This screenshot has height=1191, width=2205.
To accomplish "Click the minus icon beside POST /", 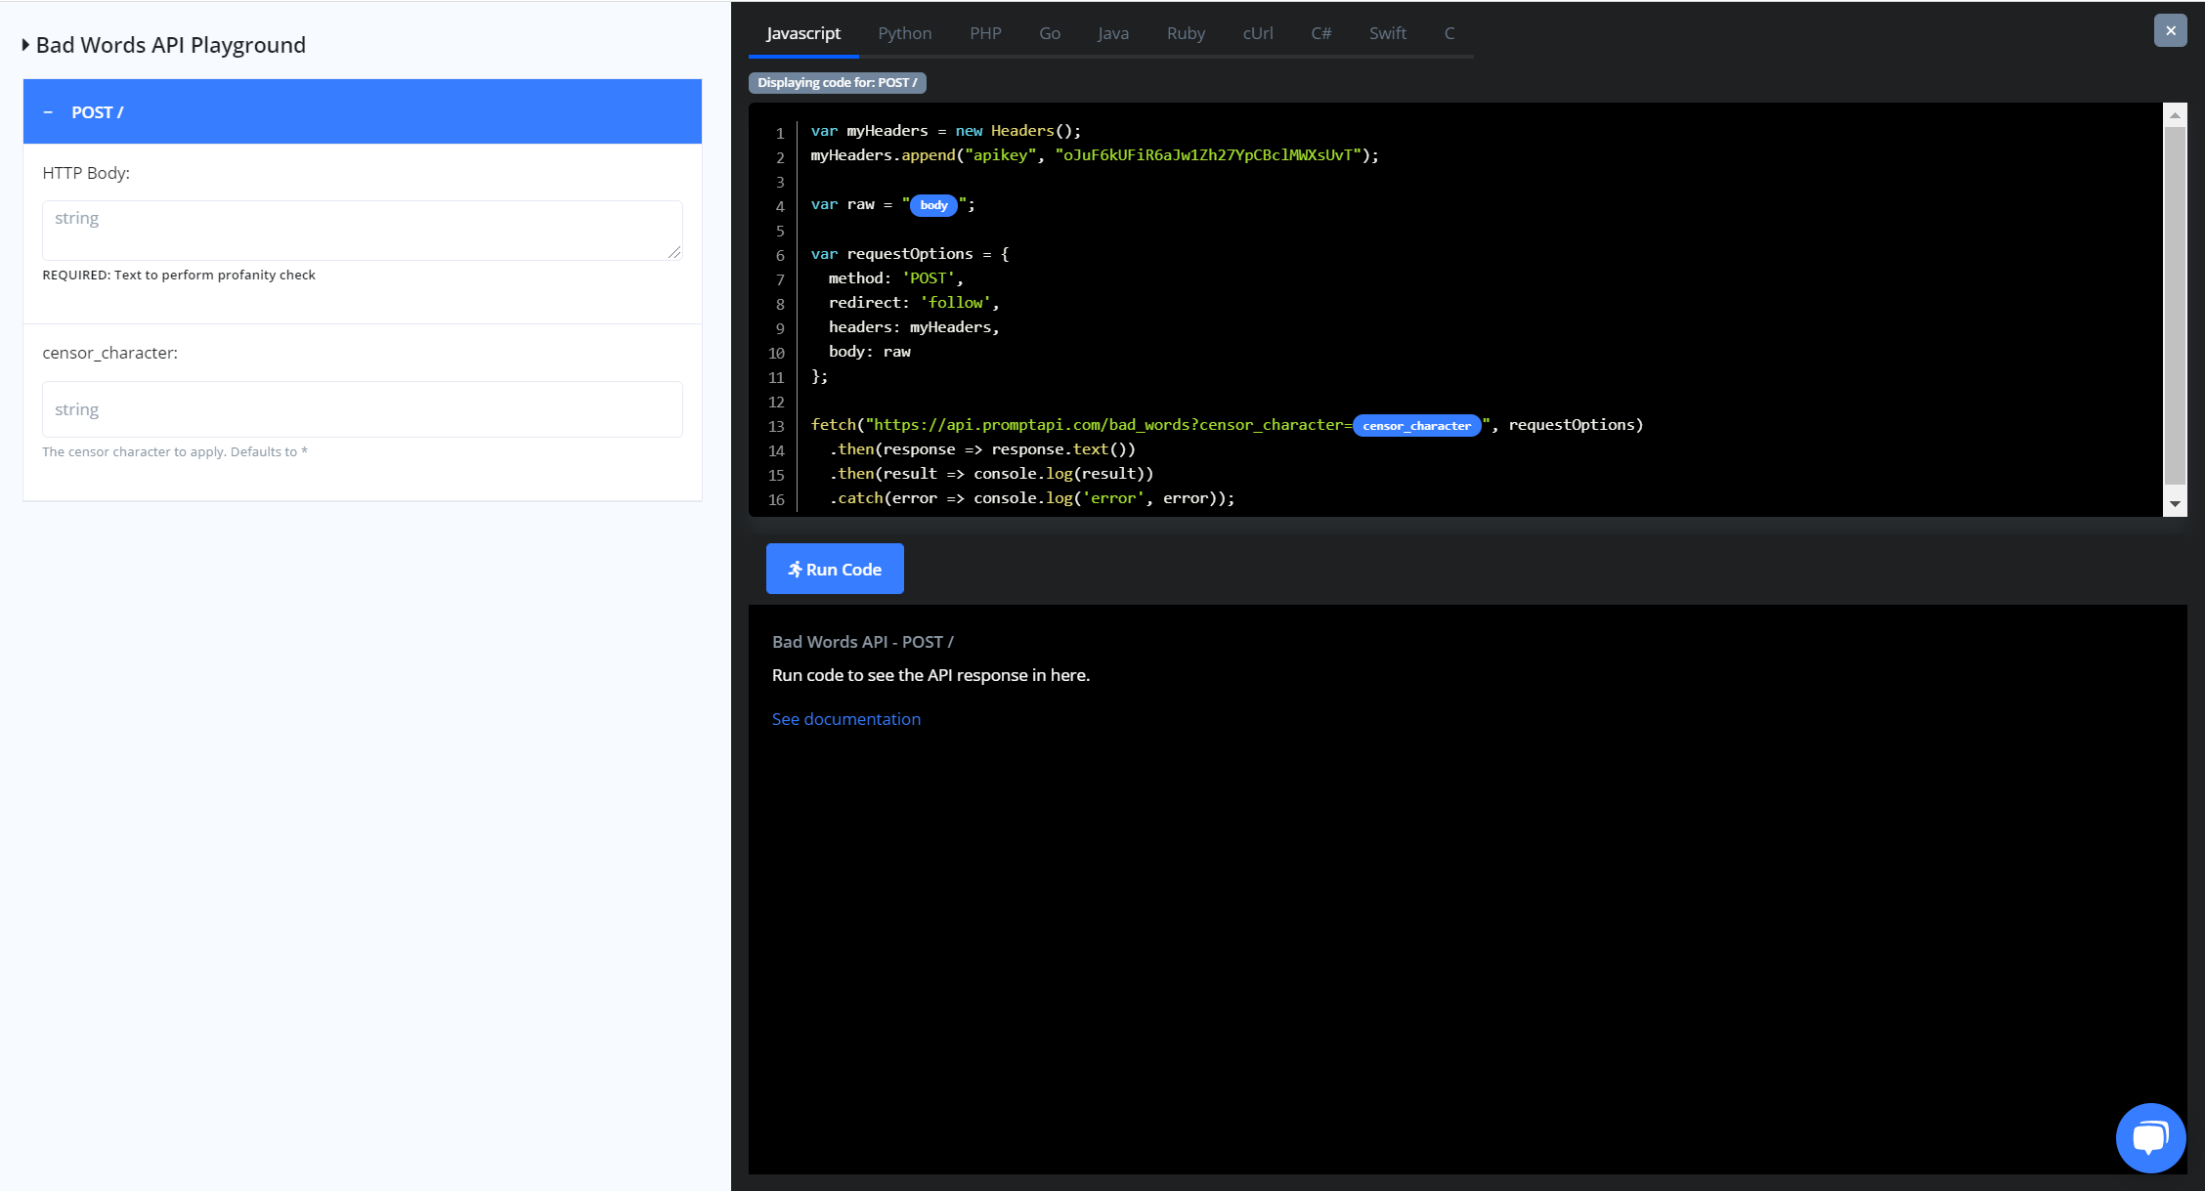I will (48, 112).
